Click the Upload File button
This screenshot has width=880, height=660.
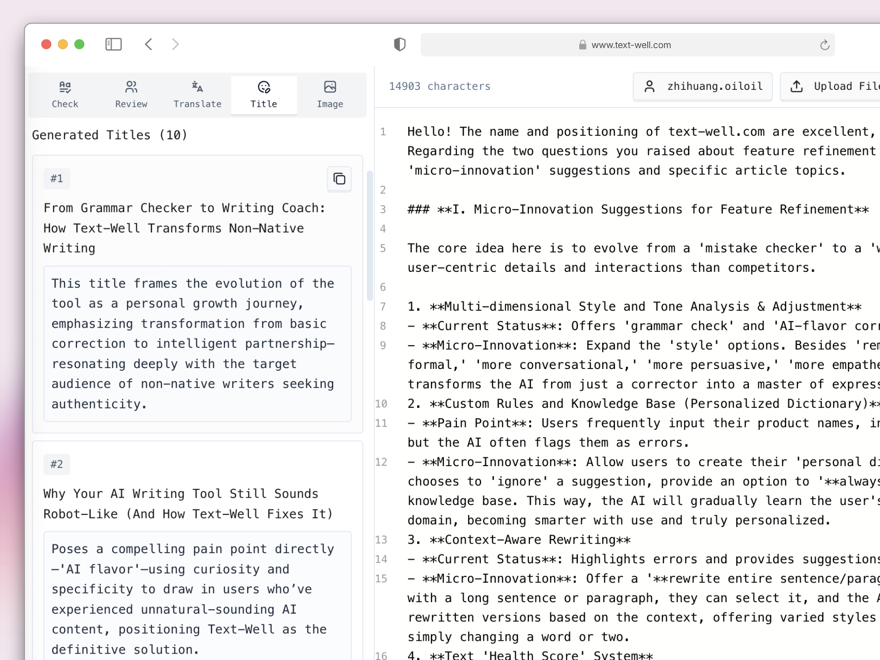[x=830, y=86]
